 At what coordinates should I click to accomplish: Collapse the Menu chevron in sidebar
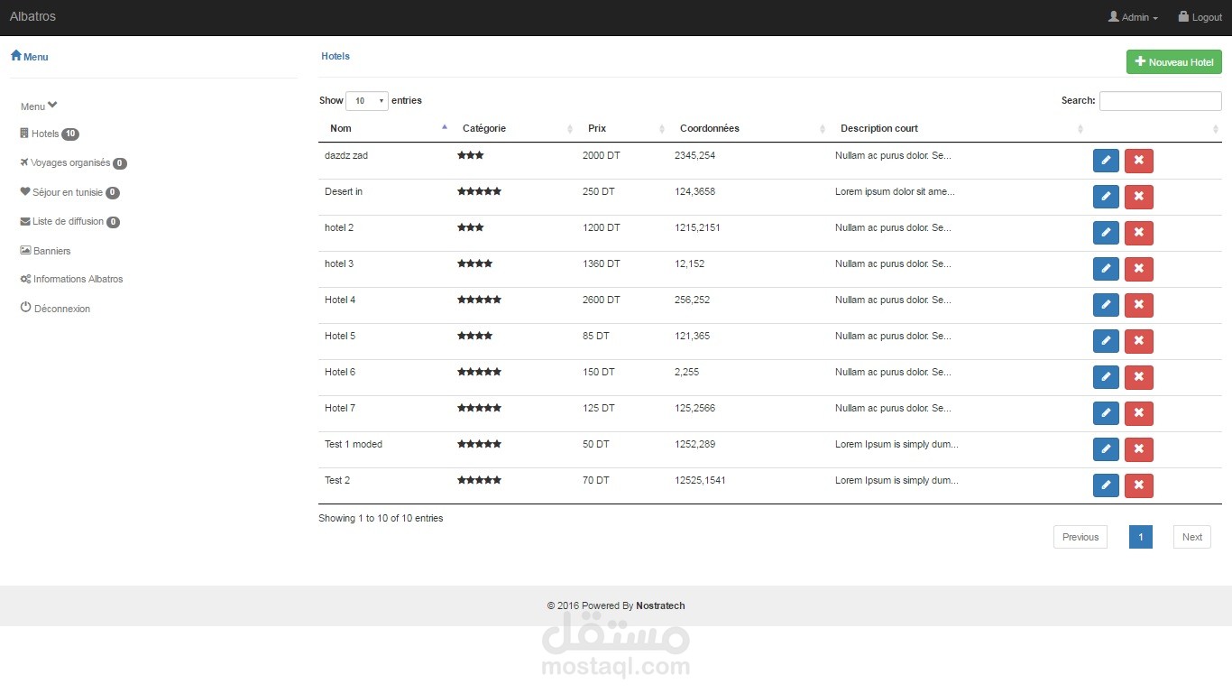[x=52, y=106]
